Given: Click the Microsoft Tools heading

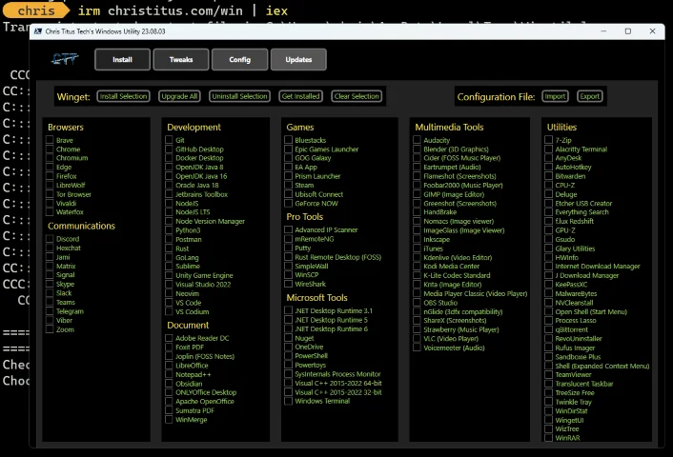Looking at the screenshot, I should (x=316, y=297).
